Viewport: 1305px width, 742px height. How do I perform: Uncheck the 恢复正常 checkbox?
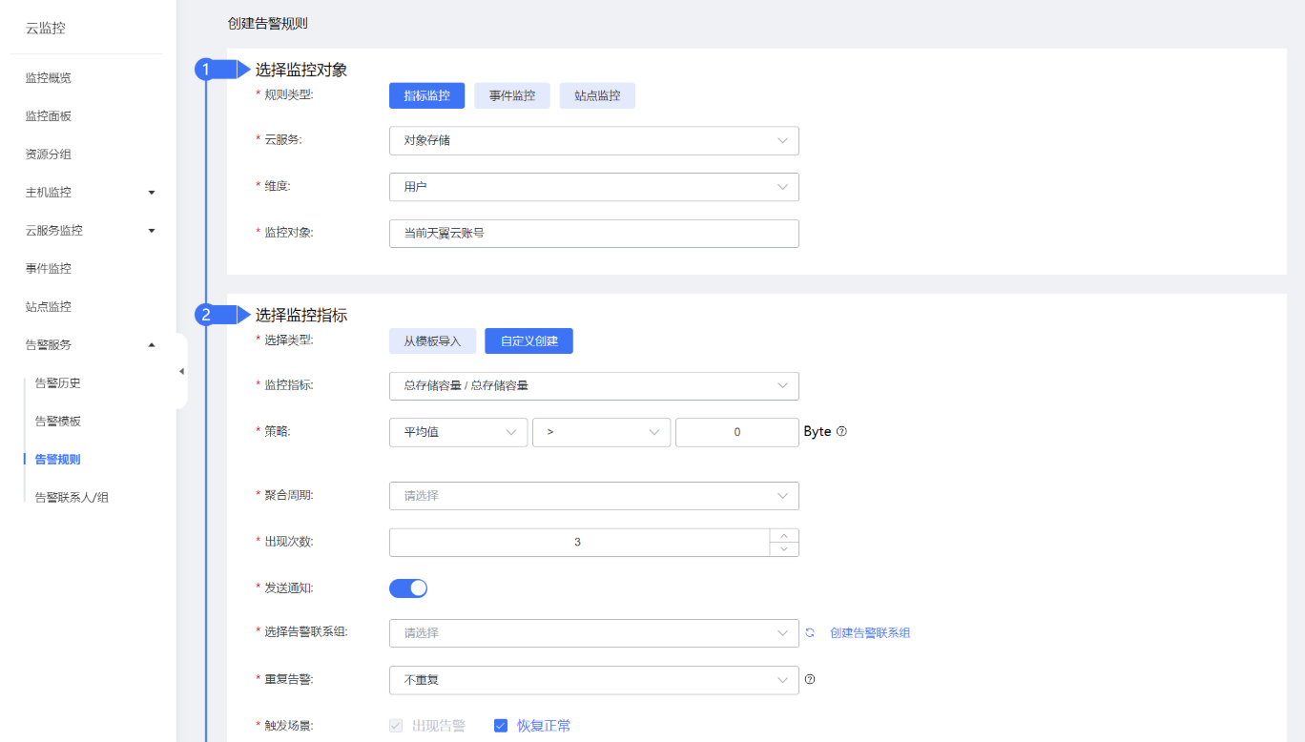point(501,726)
